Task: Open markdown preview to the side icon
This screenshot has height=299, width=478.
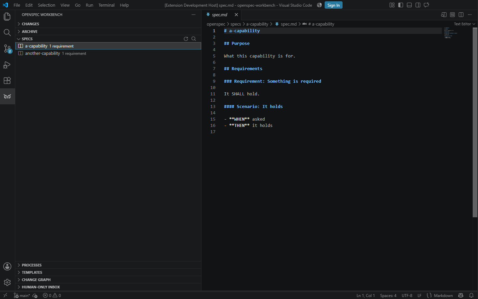Action: pyautogui.click(x=444, y=15)
